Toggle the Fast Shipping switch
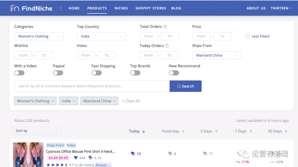Image resolution: width=298 pixels, height=167 pixels. pos(97,73)
